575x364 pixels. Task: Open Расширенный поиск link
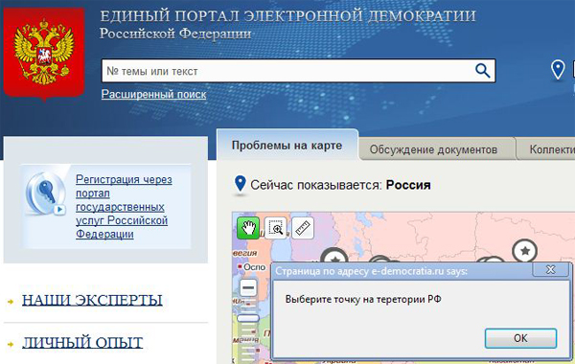tap(153, 94)
